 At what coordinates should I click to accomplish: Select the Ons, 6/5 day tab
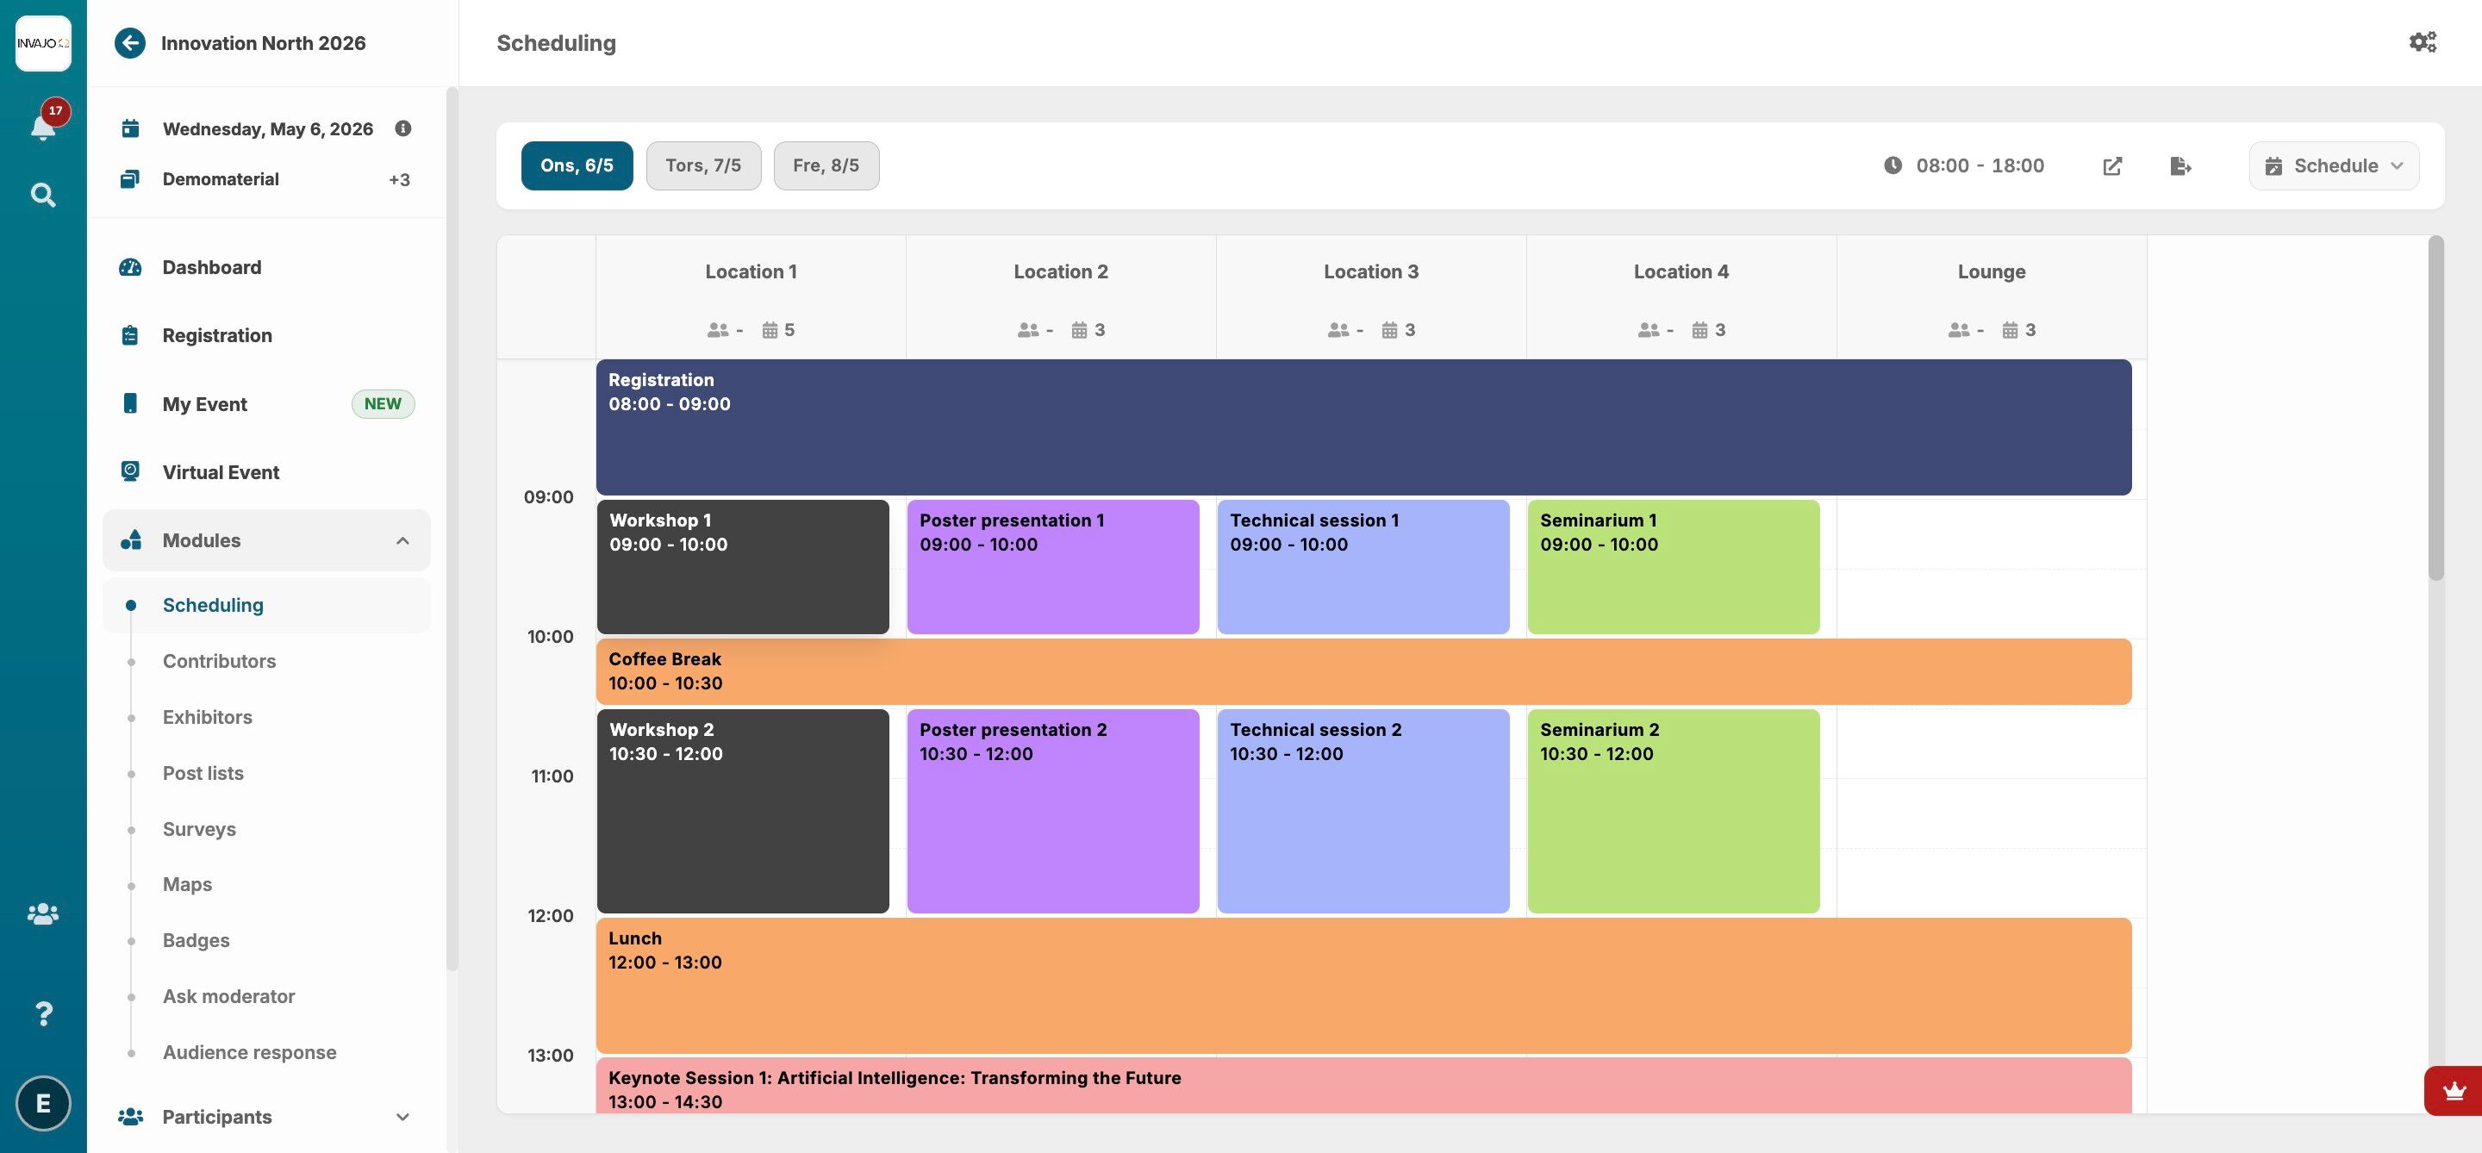(577, 165)
